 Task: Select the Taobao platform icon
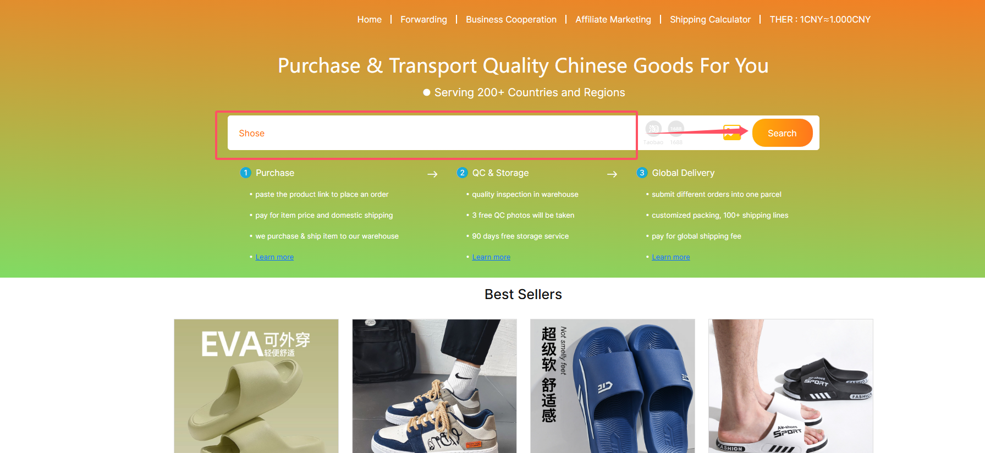[653, 129]
